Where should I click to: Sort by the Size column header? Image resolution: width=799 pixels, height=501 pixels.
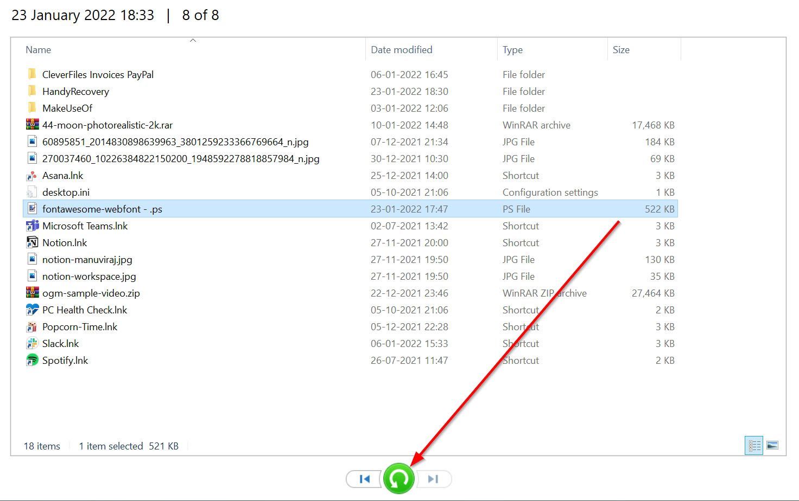click(x=621, y=50)
